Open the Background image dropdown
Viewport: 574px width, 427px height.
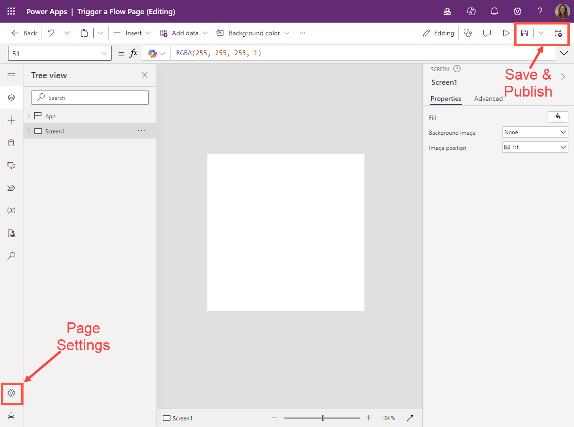coord(535,132)
